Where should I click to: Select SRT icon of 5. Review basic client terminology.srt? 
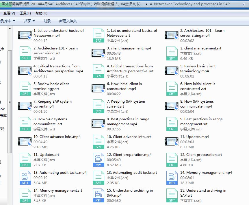click(x=25, y=88)
